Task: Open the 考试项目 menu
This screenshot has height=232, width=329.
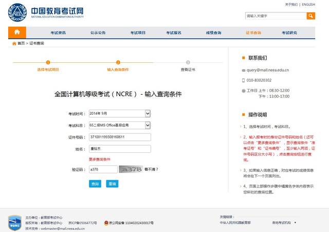Action: coord(138,33)
